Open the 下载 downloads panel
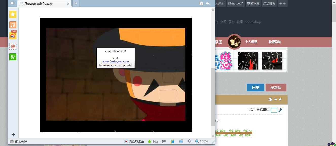Viewport: 336px width, 146px height. pos(153,141)
